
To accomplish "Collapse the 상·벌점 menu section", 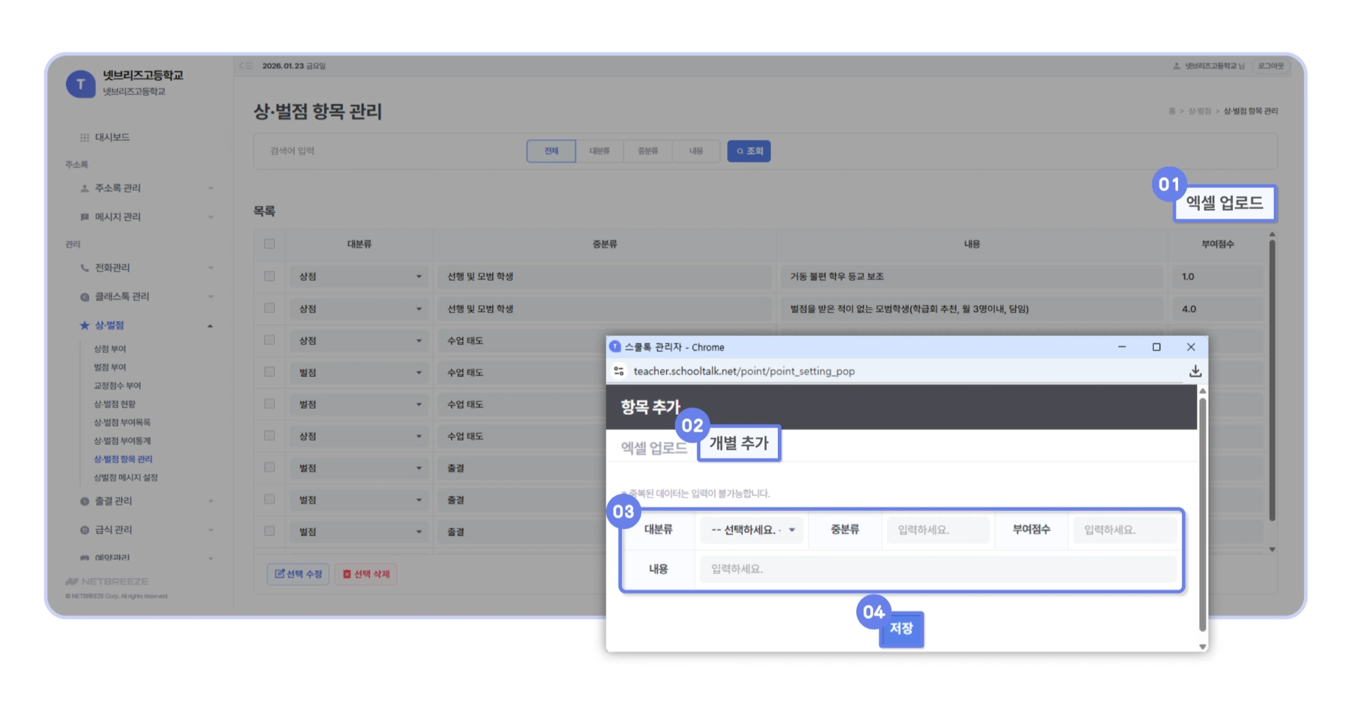I will pyautogui.click(x=210, y=326).
